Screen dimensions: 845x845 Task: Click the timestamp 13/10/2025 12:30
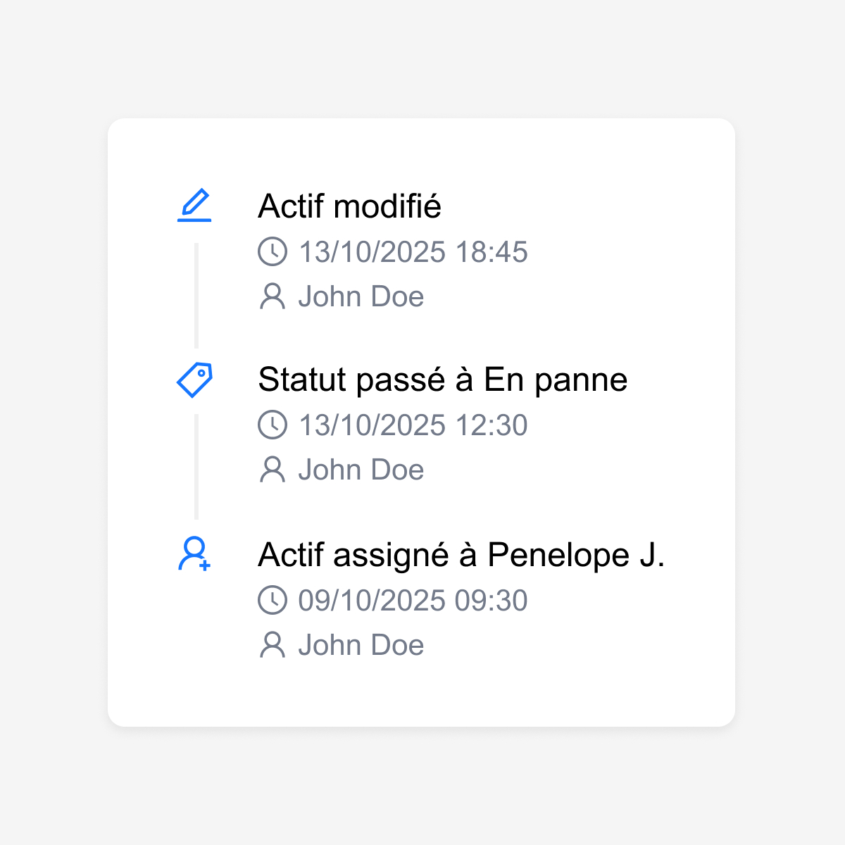coord(413,424)
